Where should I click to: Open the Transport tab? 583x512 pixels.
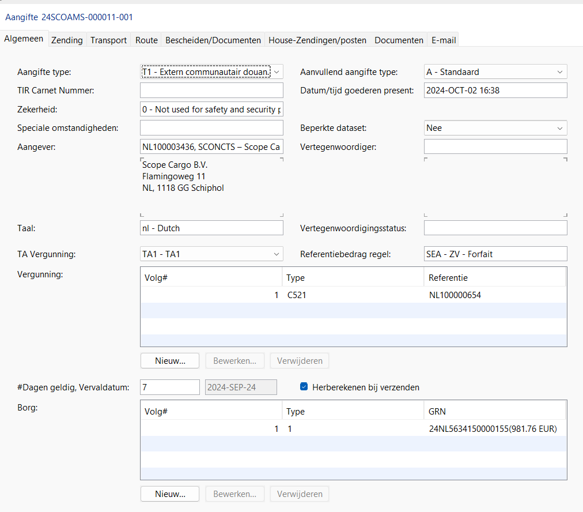point(108,40)
